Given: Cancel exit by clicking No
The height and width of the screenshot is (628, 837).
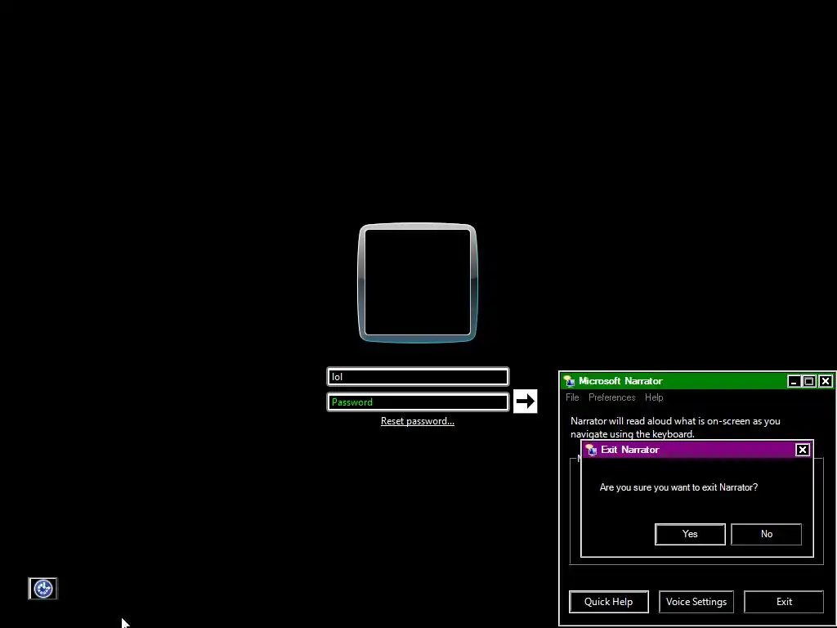Looking at the screenshot, I should coord(766,534).
